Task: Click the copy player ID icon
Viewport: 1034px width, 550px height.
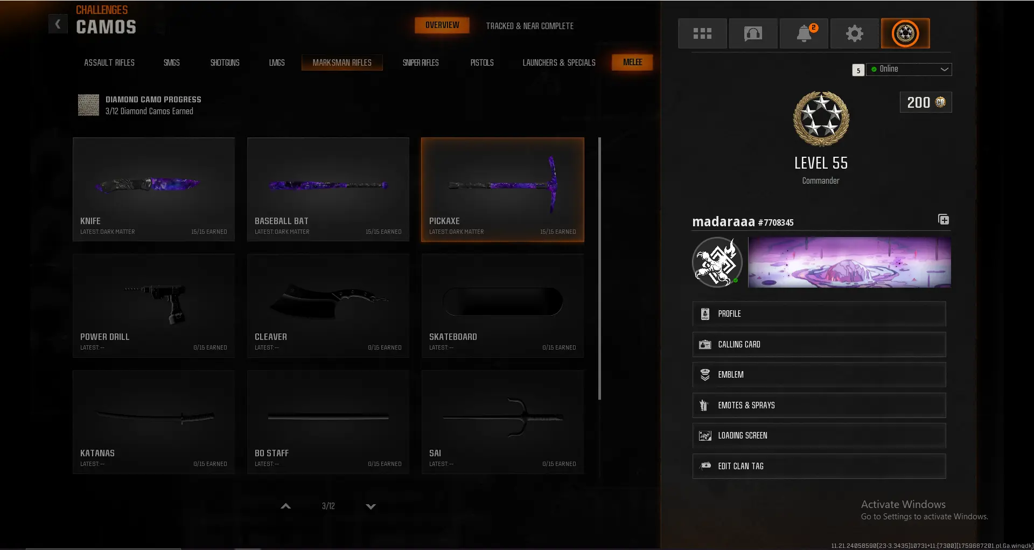Action: (944, 220)
